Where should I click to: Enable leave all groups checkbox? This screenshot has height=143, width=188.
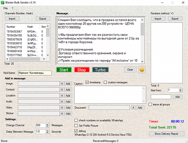(150, 105)
